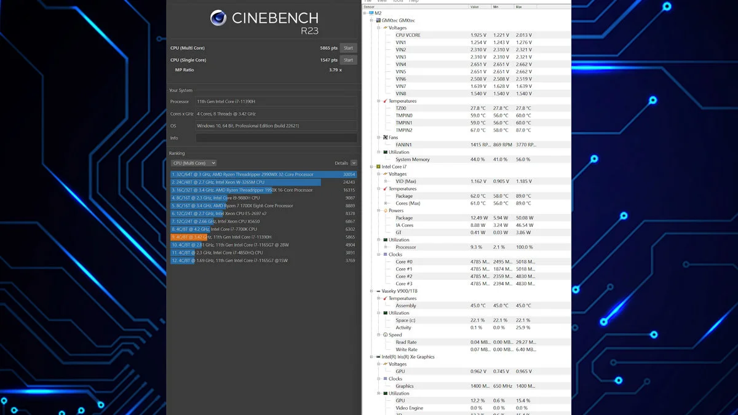Click the Speed gauge icon under Vaseky

pyautogui.click(x=385, y=335)
